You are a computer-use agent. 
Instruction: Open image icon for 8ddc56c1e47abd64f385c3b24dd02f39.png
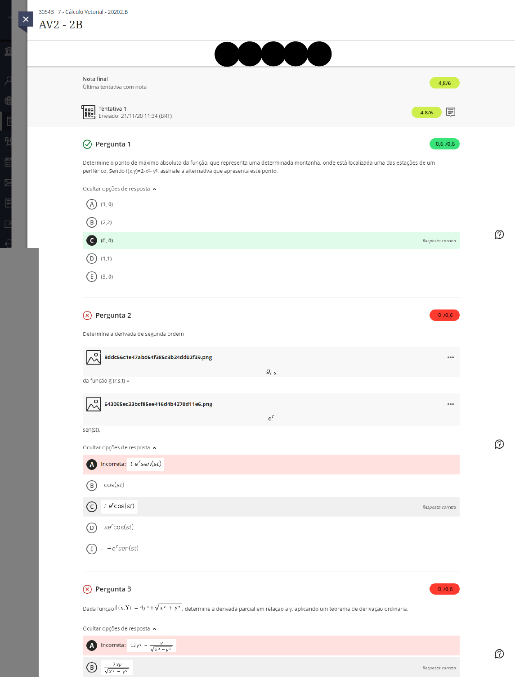[94, 357]
